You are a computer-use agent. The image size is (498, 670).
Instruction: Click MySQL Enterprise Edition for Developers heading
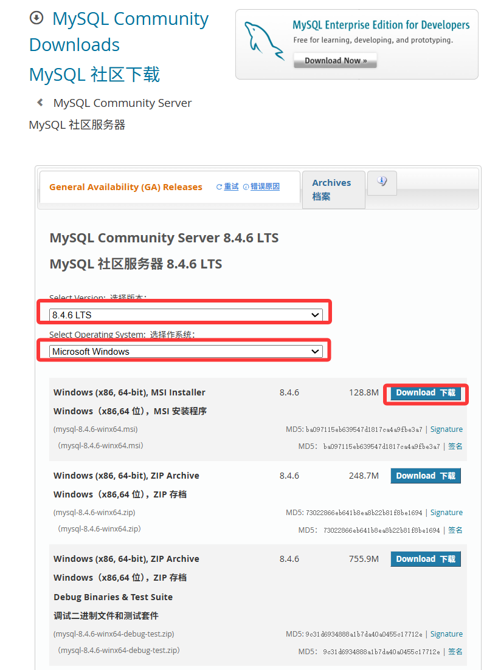(x=381, y=26)
